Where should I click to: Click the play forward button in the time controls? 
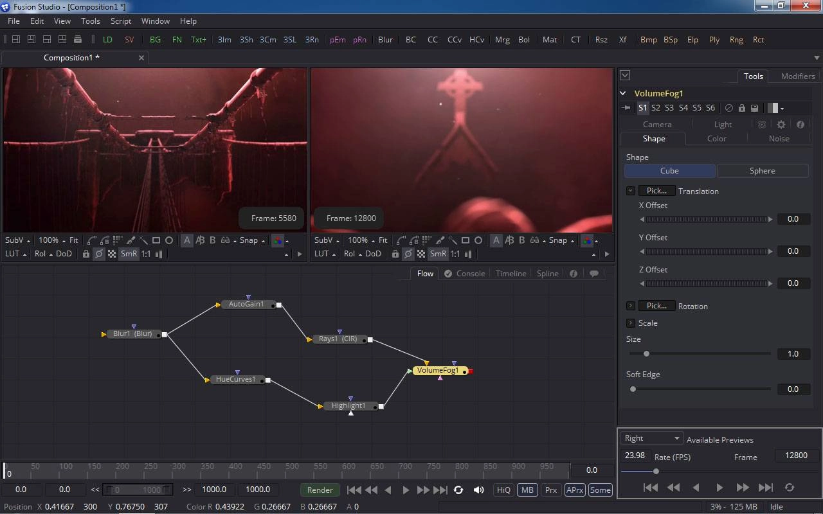pyautogui.click(x=406, y=490)
